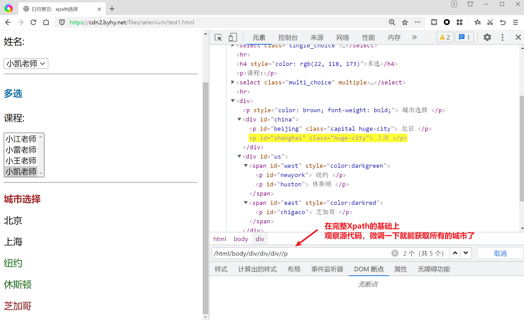Image resolution: width=524 pixels, height=320 pixels.
Task: Collapse the parent div node above 城市选择
Action: pos(233,101)
